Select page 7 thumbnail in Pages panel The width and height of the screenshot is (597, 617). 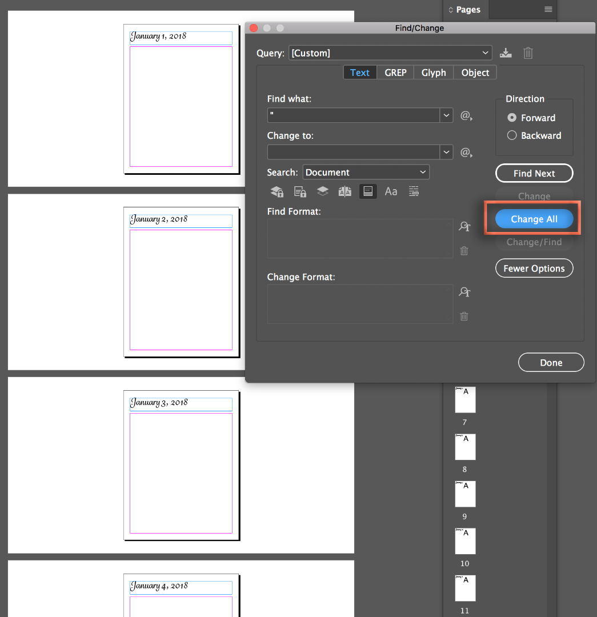pos(465,400)
